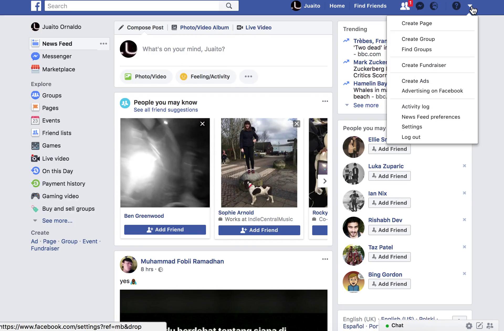This screenshot has width=504, height=331.
Task: Click the News Feed Preferences option
Action: coord(431,117)
